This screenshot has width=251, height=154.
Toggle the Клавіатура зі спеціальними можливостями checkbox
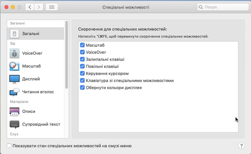(82, 80)
